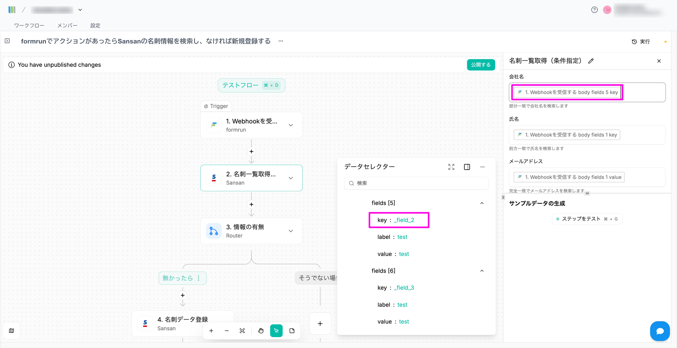
Task: Click the zoom out minus icon in canvas toolbar
Action: click(227, 331)
